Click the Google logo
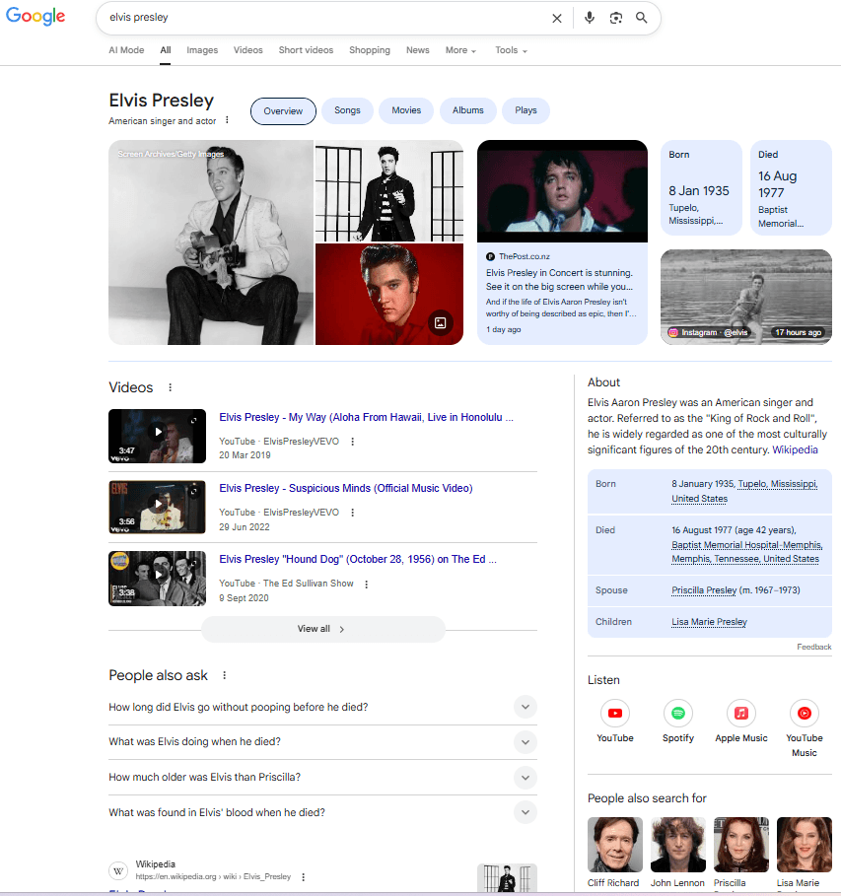This screenshot has width=841, height=896. point(35,17)
